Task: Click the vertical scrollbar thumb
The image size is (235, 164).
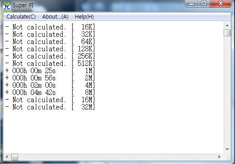Action: point(227,33)
